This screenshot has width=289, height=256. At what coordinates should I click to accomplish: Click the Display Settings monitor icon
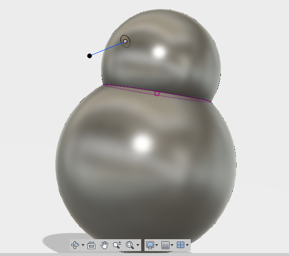pos(150,245)
